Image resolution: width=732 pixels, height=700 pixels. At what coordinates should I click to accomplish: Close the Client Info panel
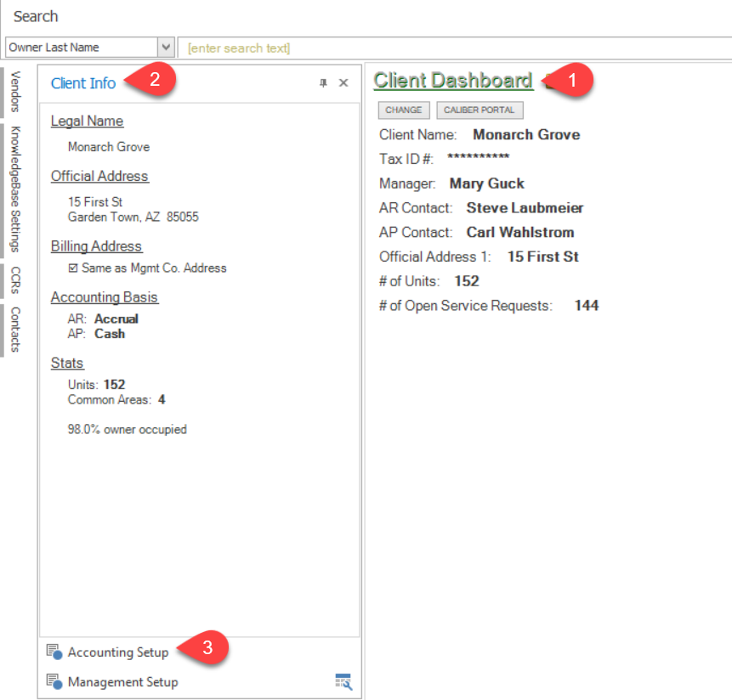coord(343,82)
